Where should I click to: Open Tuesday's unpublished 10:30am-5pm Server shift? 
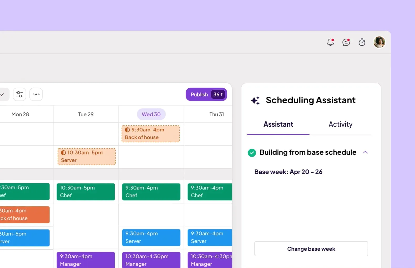pyautogui.click(x=87, y=157)
